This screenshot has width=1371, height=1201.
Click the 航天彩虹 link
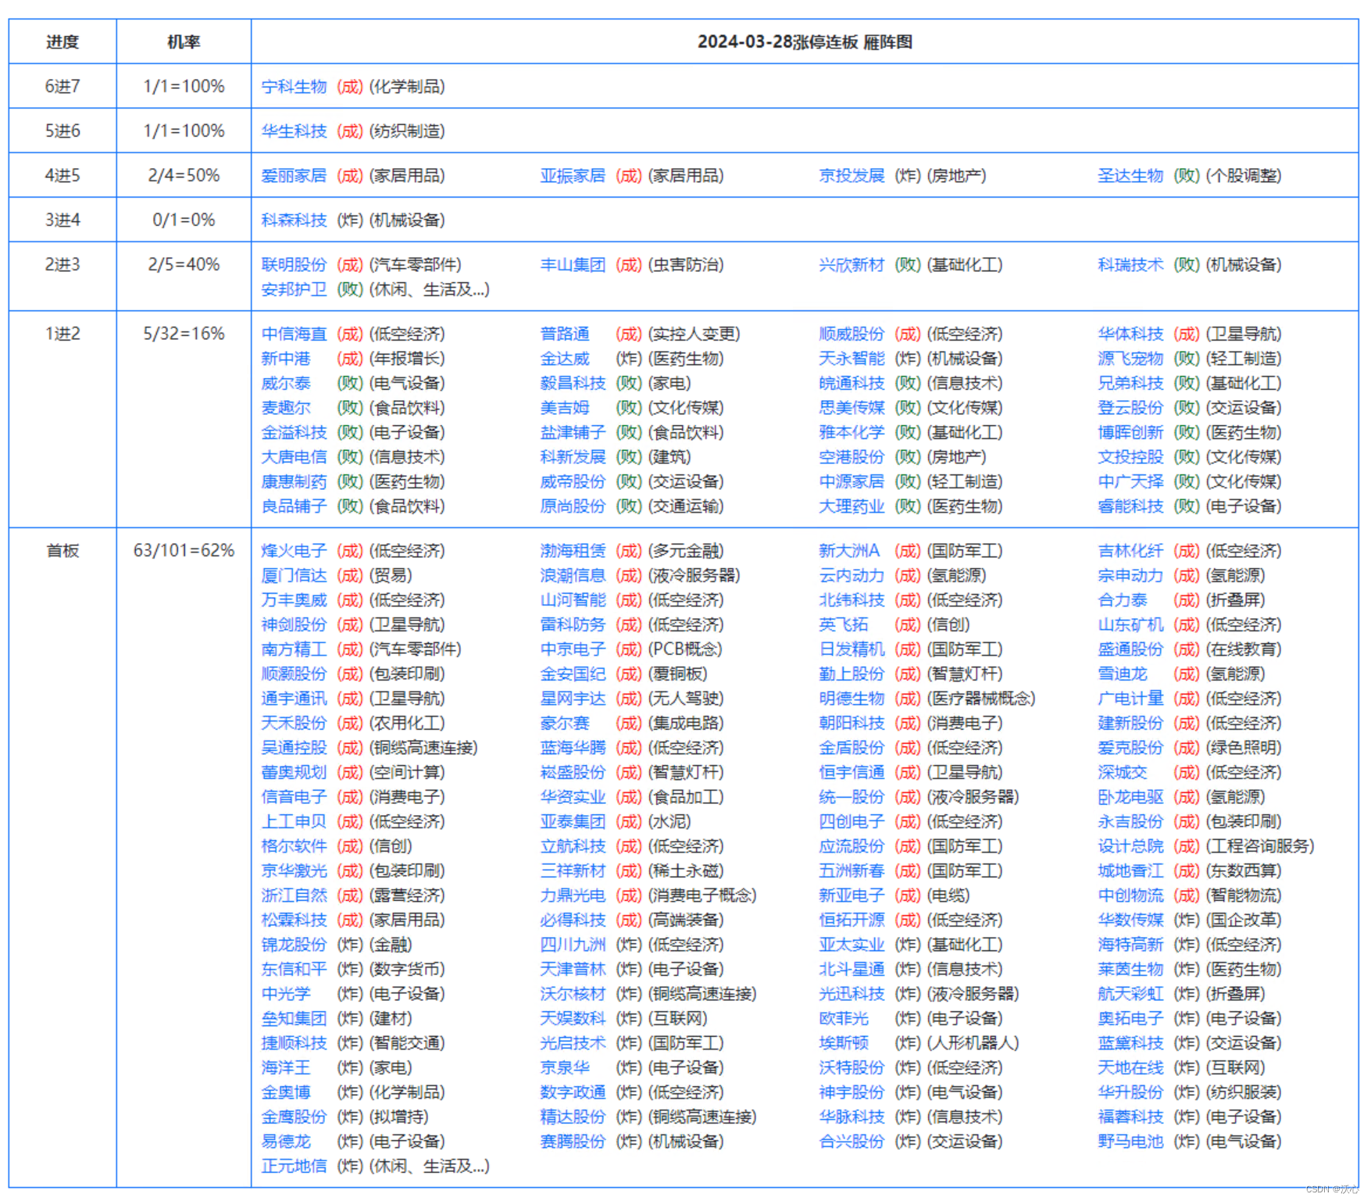[1130, 994]
